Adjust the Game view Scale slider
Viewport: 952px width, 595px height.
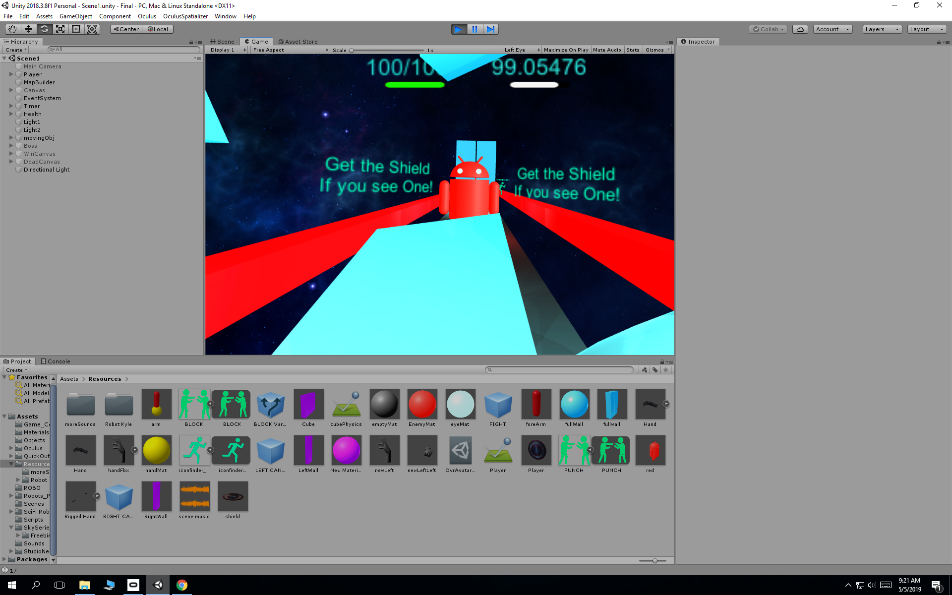pyautogui.click(x=352, y=51)
